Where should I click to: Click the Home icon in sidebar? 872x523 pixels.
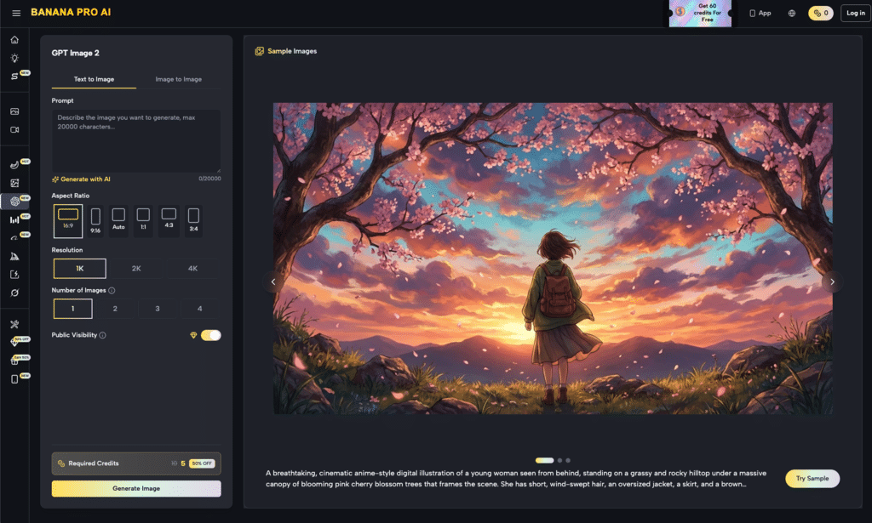click(x=14, y=40)
